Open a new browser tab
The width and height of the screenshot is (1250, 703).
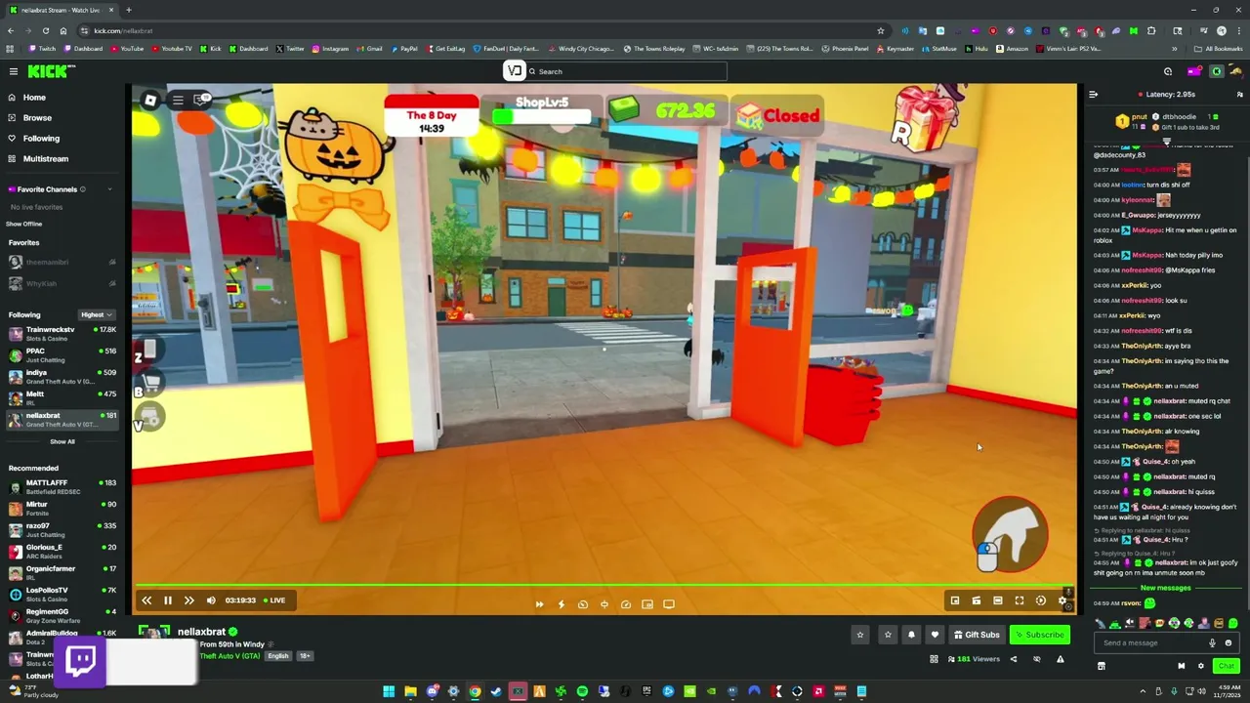pos(128,10)
